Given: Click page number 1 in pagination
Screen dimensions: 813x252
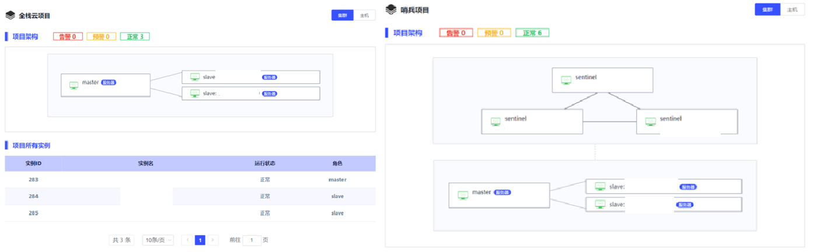Looking at the screenshot, I should pyautogui.click(x=200, y=240).
